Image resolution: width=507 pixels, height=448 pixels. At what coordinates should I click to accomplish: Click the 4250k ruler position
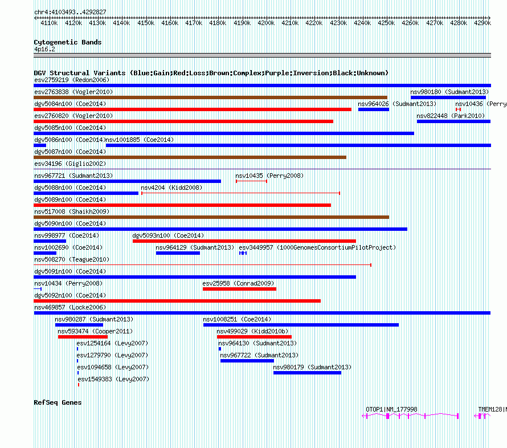(x=386, y=23)
